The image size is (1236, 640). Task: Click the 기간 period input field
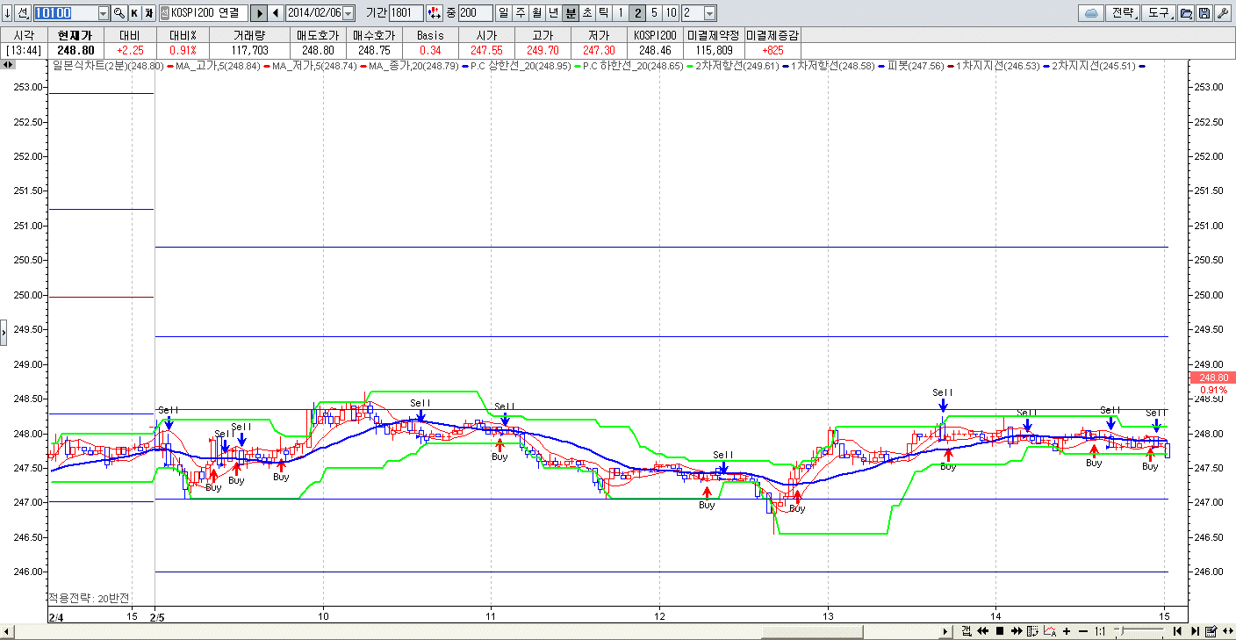pos(404,13)
